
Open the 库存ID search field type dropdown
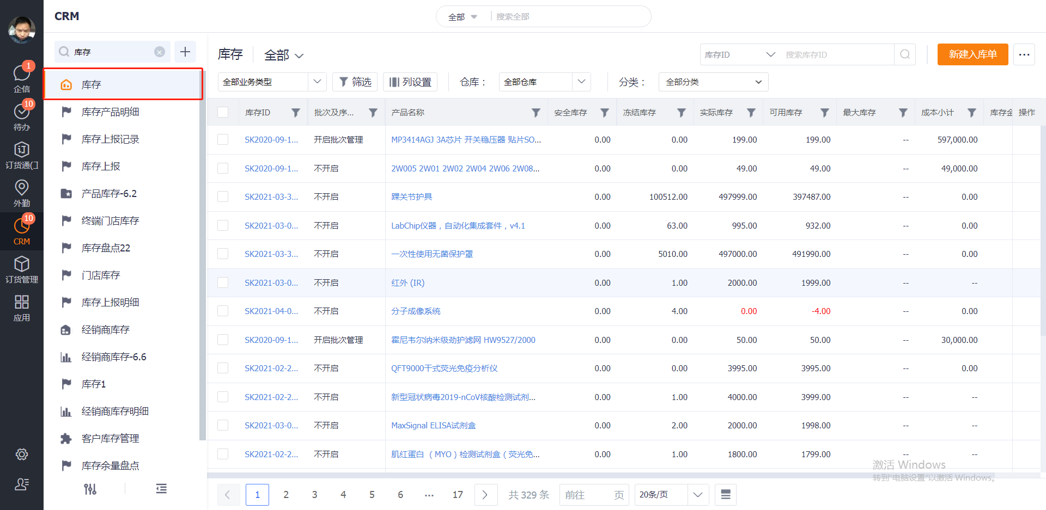click(739, 54)
